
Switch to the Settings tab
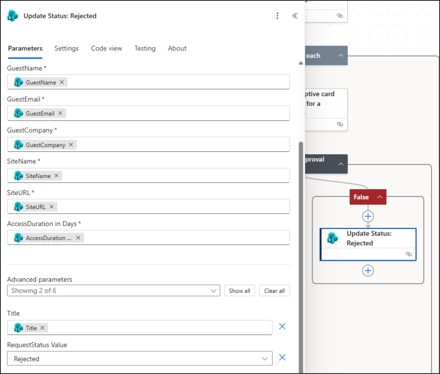pos(66,48)
